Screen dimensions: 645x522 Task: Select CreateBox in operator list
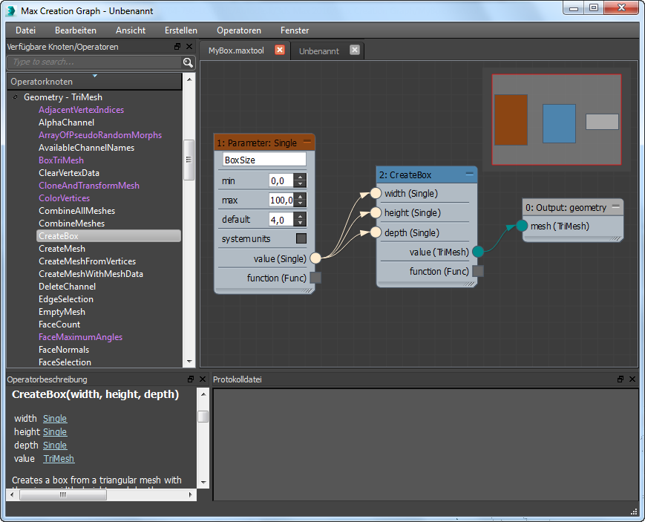point(108,236)
